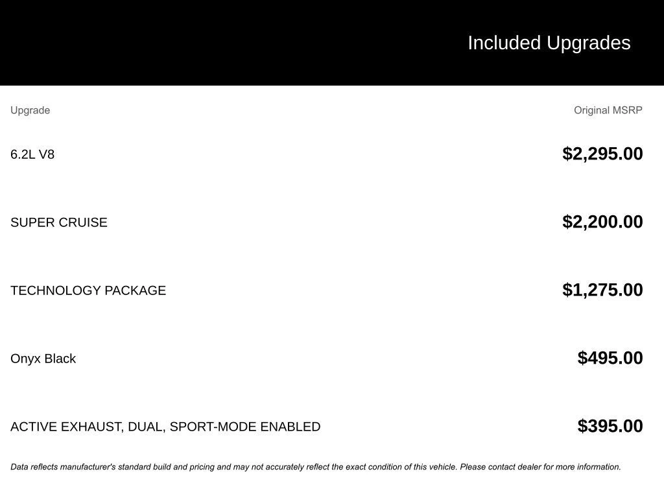Select the TECHNOLOGY PACKAGE upgrade name
664x498 pixels.
click(x=88, y=290)
